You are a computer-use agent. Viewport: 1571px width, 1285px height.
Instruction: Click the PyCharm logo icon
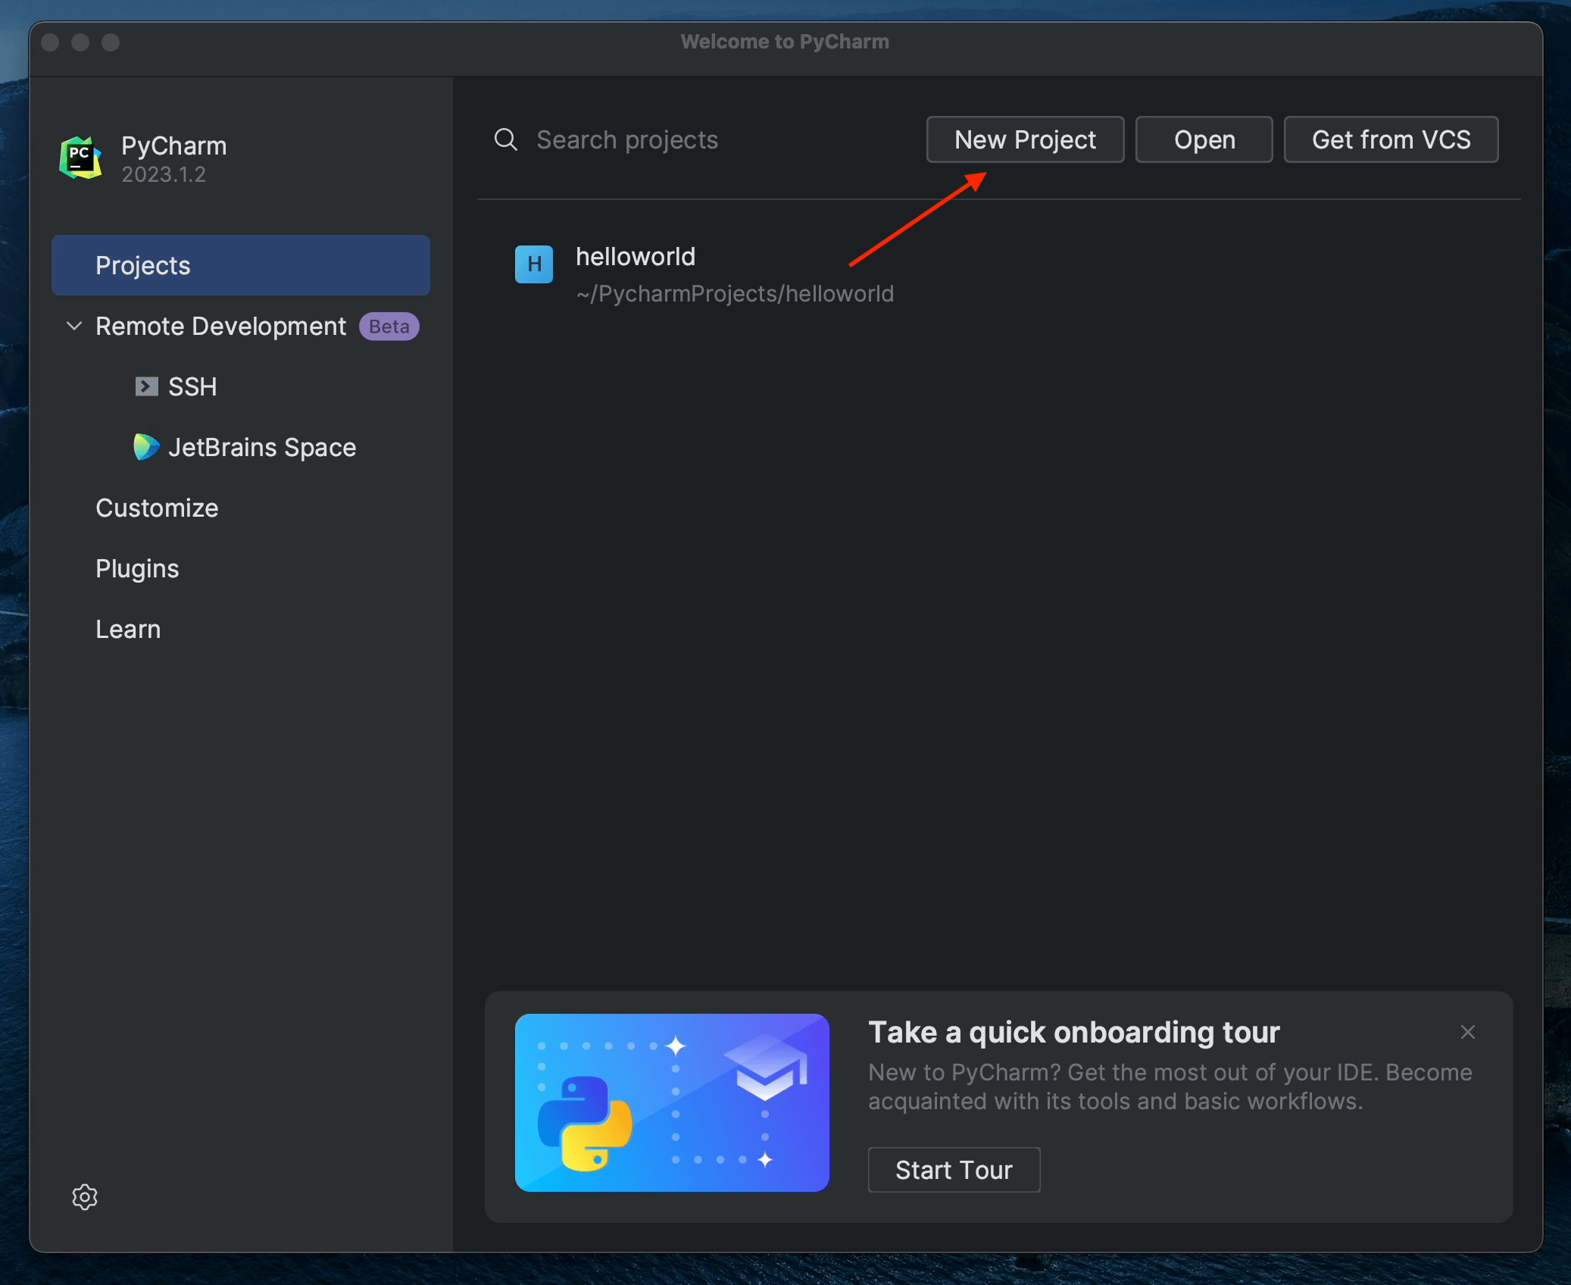point(80,158)
